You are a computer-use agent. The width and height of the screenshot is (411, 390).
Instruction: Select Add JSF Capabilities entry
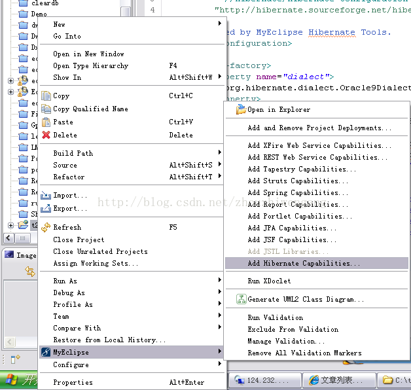[x=317, y=239]
